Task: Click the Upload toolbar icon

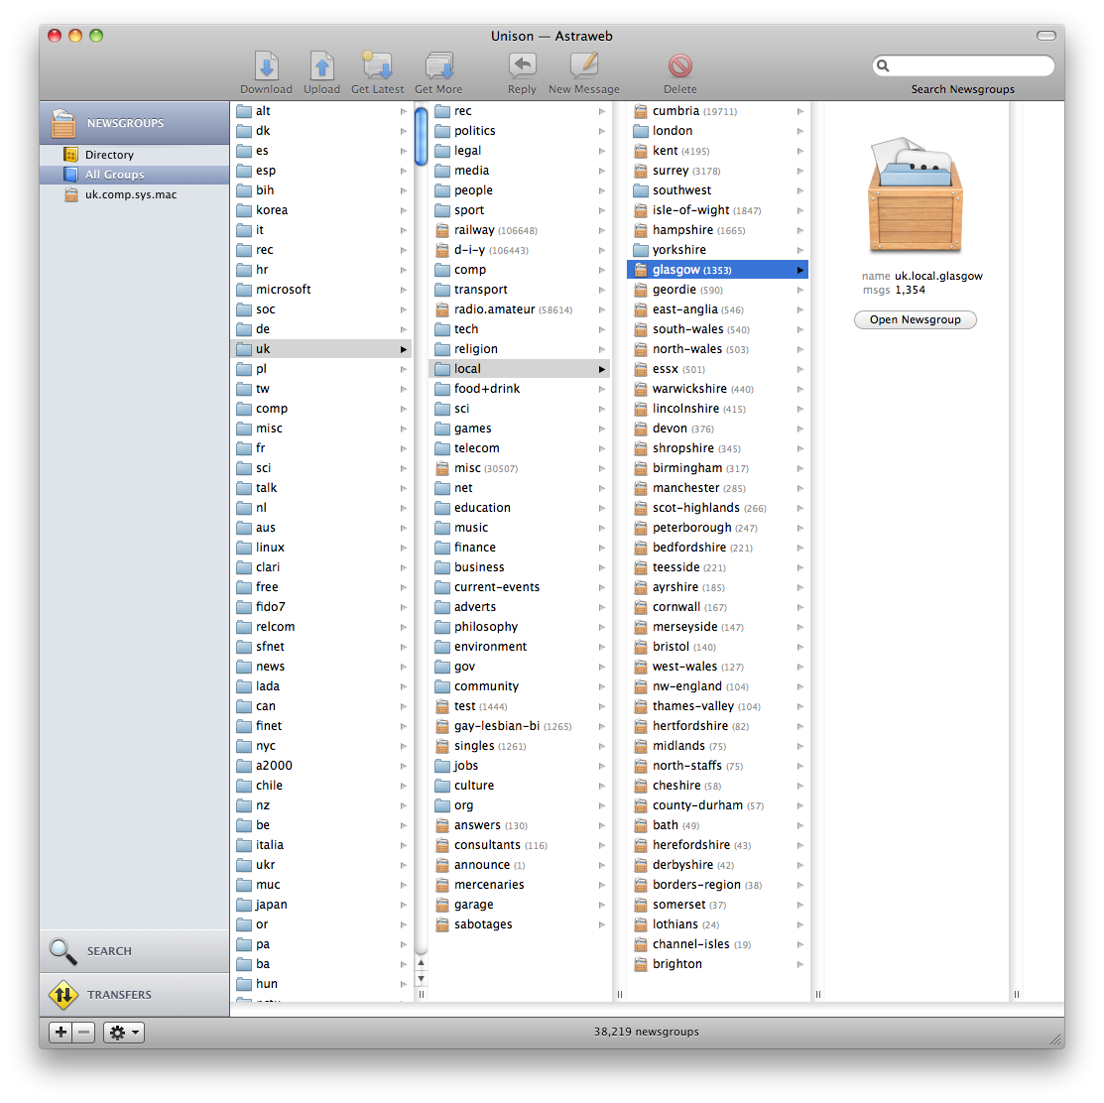Action: [x=321, y=66]
